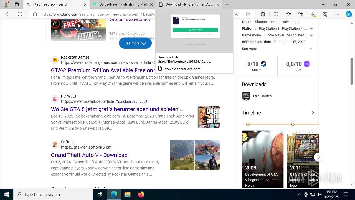This screenshot has width=355, height=200.
Task: Launch Firefox from the taskbar
Action: (x=141, y=194)
